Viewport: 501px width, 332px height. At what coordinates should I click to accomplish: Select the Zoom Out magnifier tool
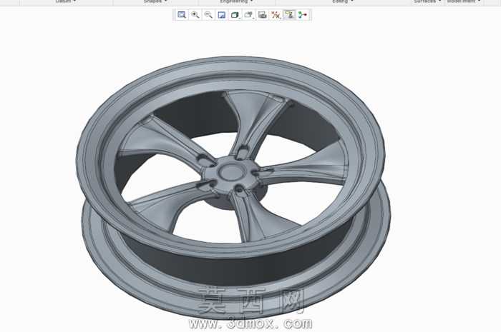(x=208, y=15)
